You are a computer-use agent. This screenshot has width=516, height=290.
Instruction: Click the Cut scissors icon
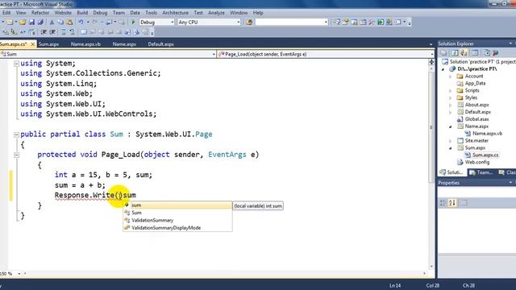coord(52,22)
